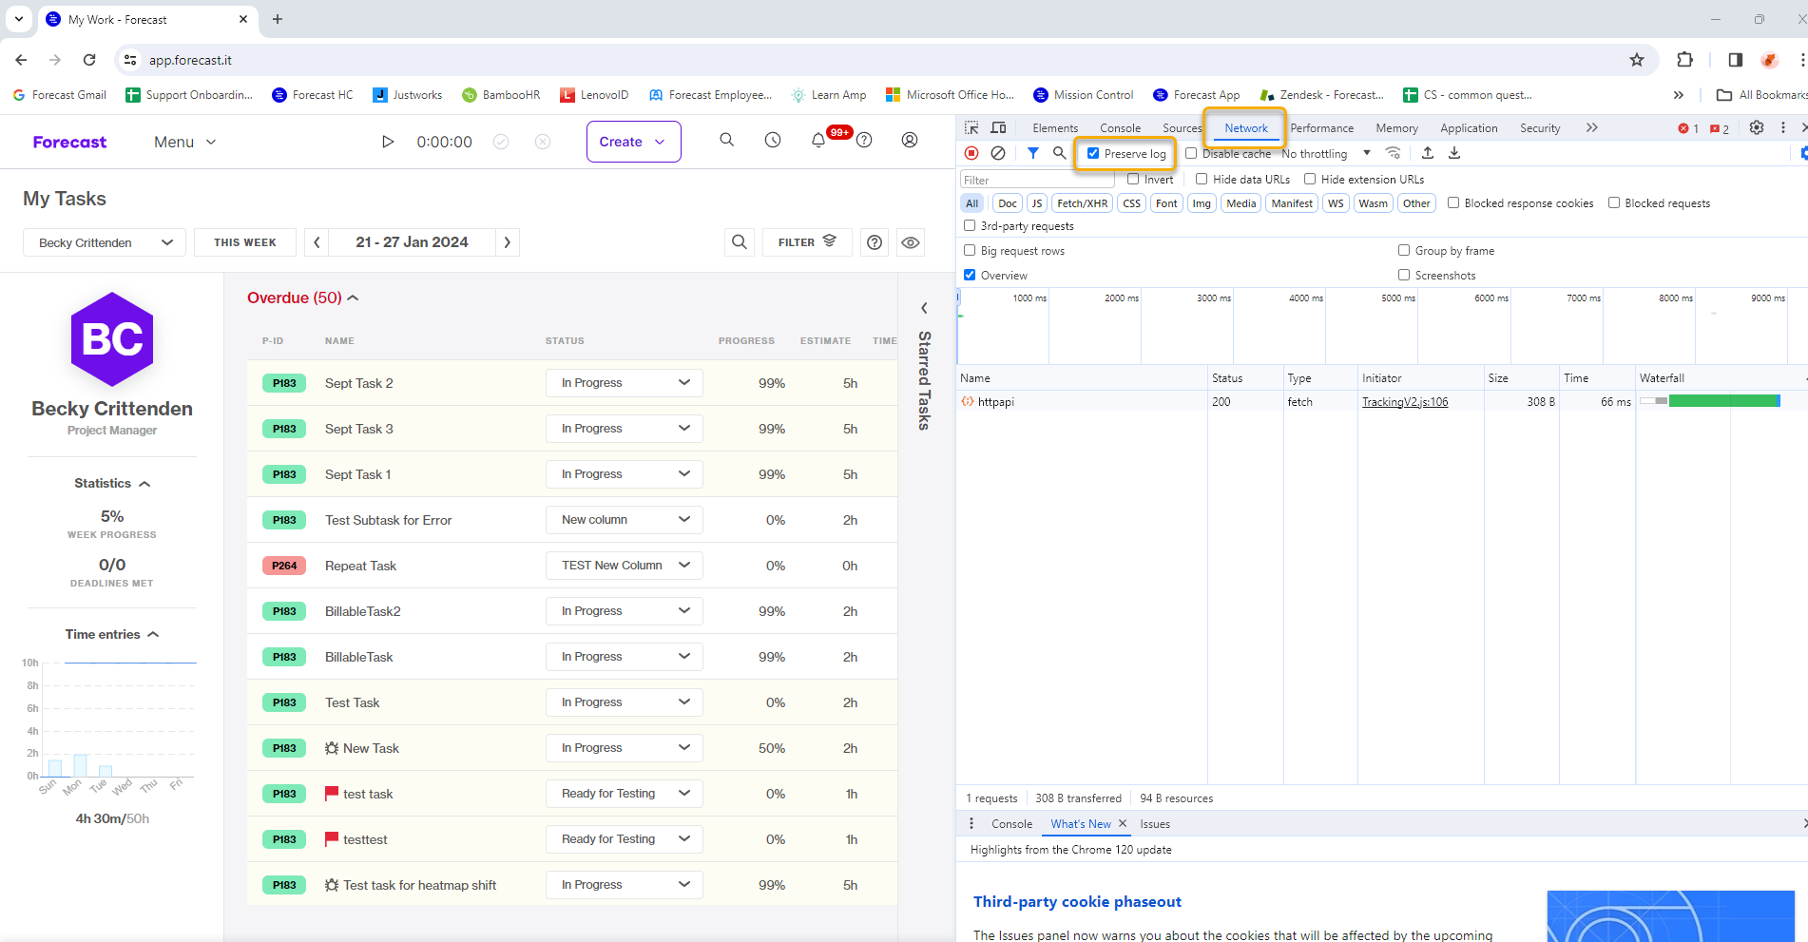The height and width of the screenshot is (942, 1808).
Task: Open the Forecast Menu dropdown
Action: point(185,142)
